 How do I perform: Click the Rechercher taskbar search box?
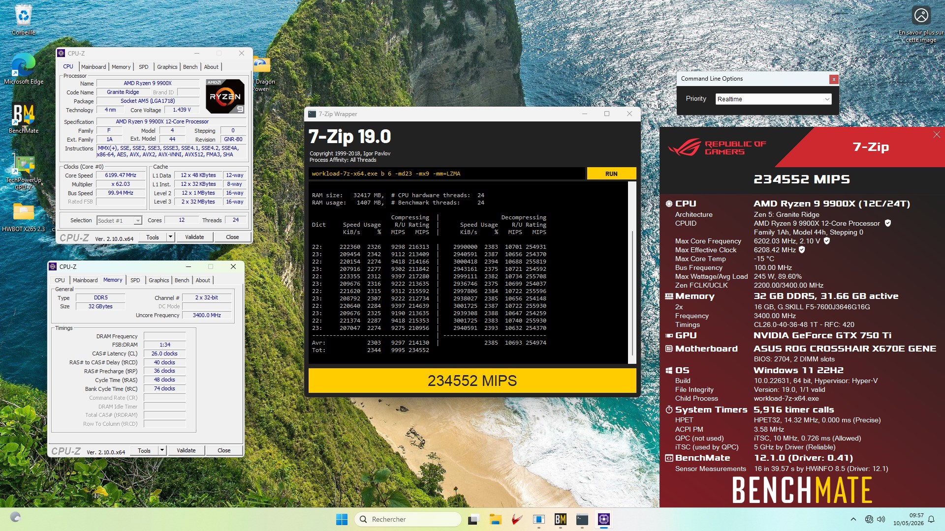click(409, 519)
